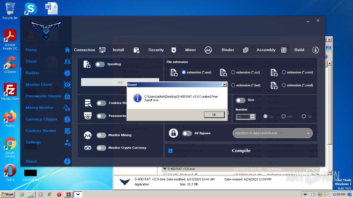
Task: Open Monitor Client in sidebar
Action: click(39, 84)
